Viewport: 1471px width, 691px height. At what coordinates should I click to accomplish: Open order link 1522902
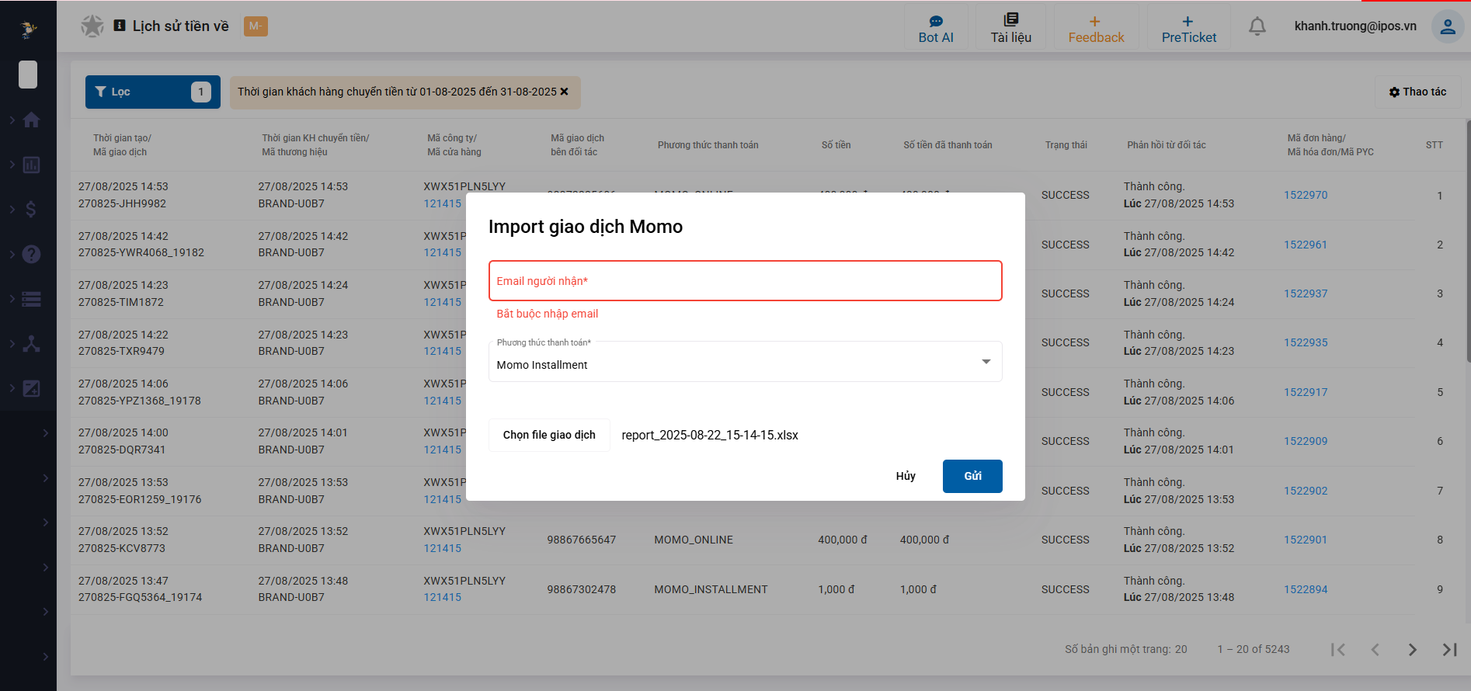[1306, 491]
